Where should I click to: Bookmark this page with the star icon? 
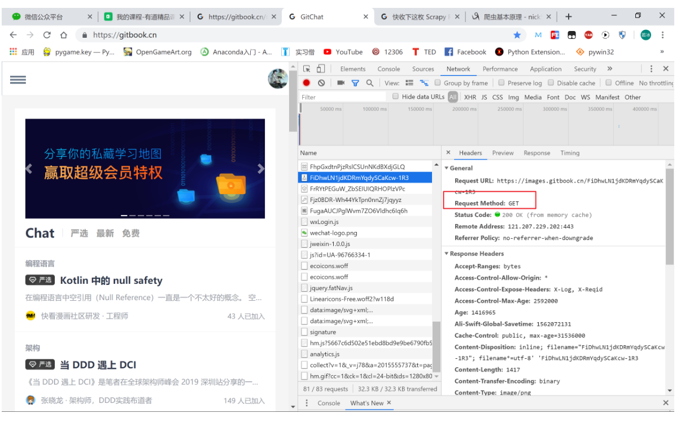[517, 35]
